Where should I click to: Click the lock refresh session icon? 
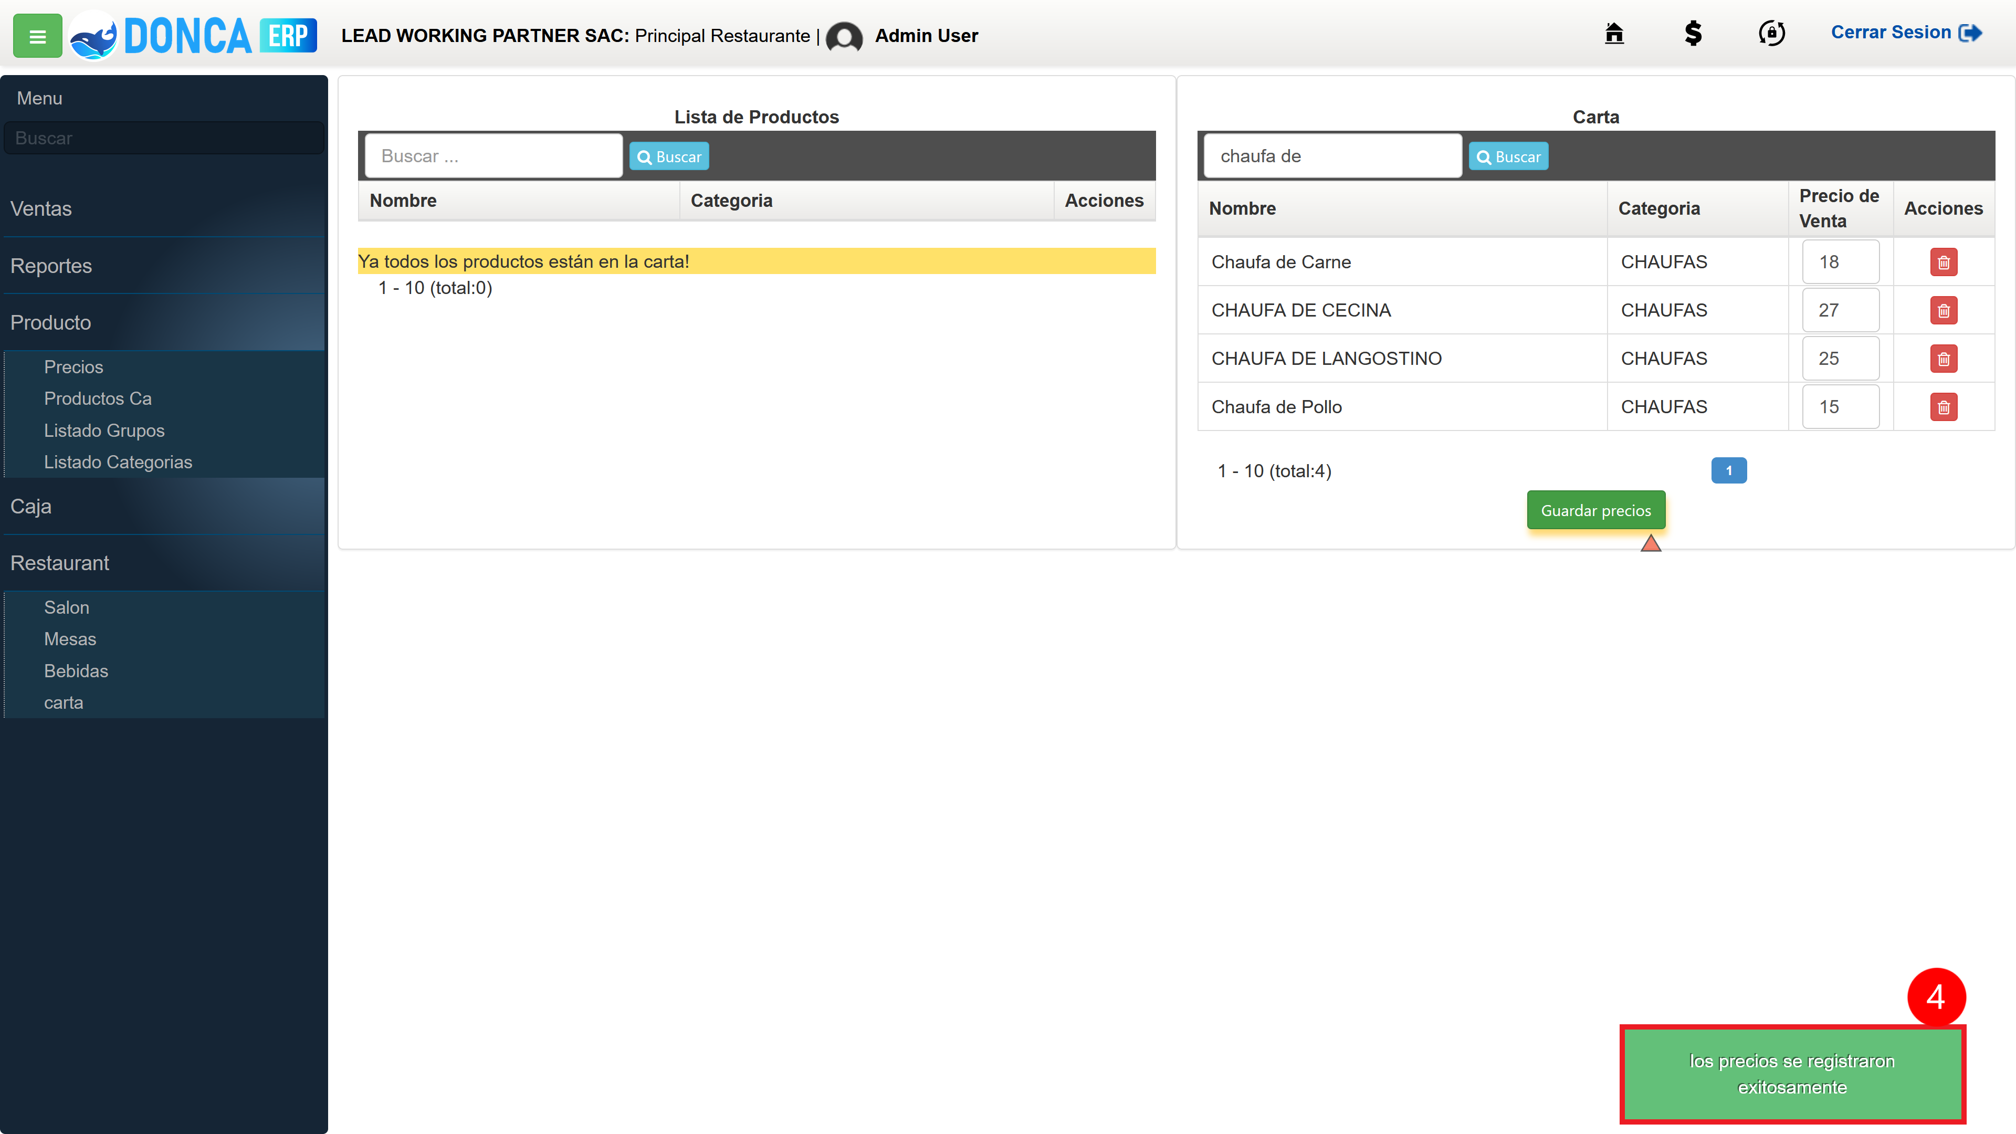point(1772,33)
